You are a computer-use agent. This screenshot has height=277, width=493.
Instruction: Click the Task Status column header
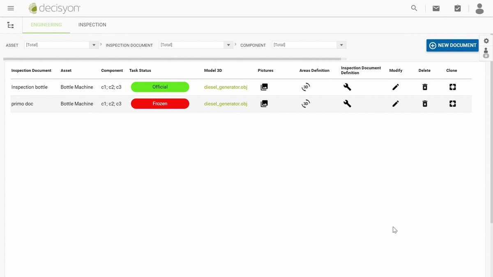[140, 71]
